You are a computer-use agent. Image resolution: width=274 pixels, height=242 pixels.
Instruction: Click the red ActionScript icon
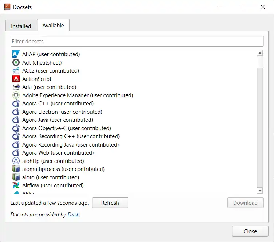[16, 79]
